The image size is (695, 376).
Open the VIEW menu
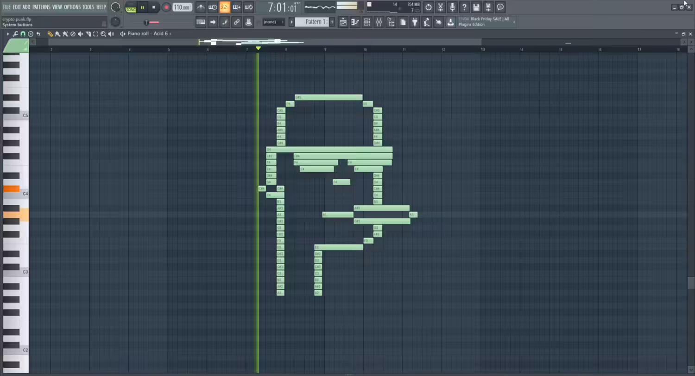[57, 7]
